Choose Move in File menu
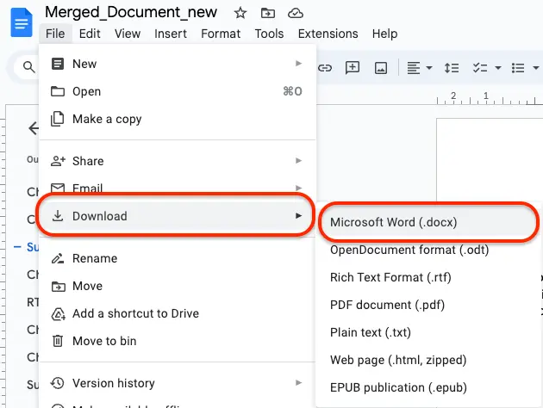Image resolution: width=543 pixels, height=408 pixels. point(178,286)
